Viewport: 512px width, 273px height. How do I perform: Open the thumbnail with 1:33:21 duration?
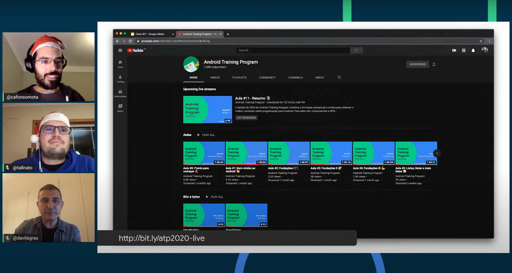coord(416,153)
